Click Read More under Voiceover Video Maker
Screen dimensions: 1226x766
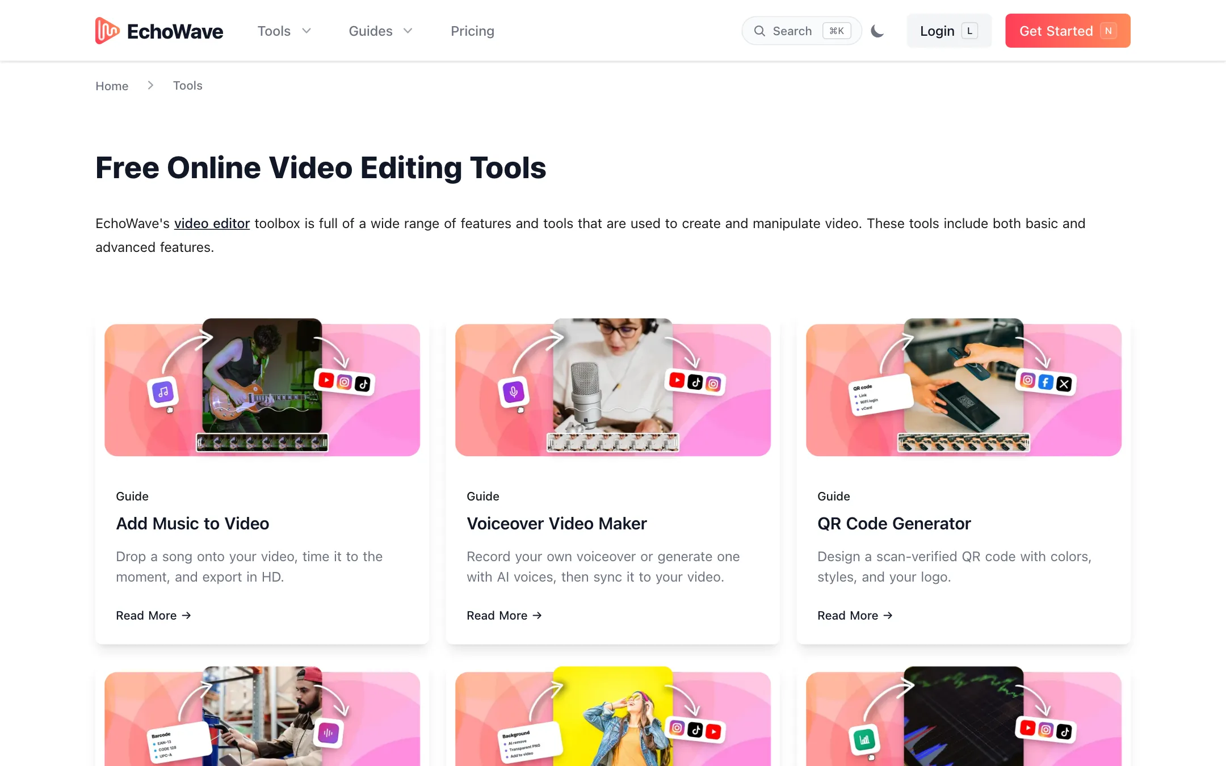(x=504, y=616)
